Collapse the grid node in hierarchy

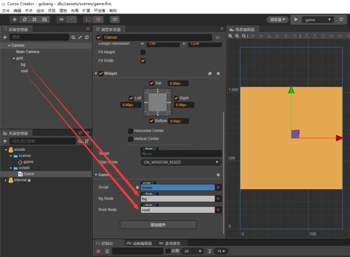[14, 58]
